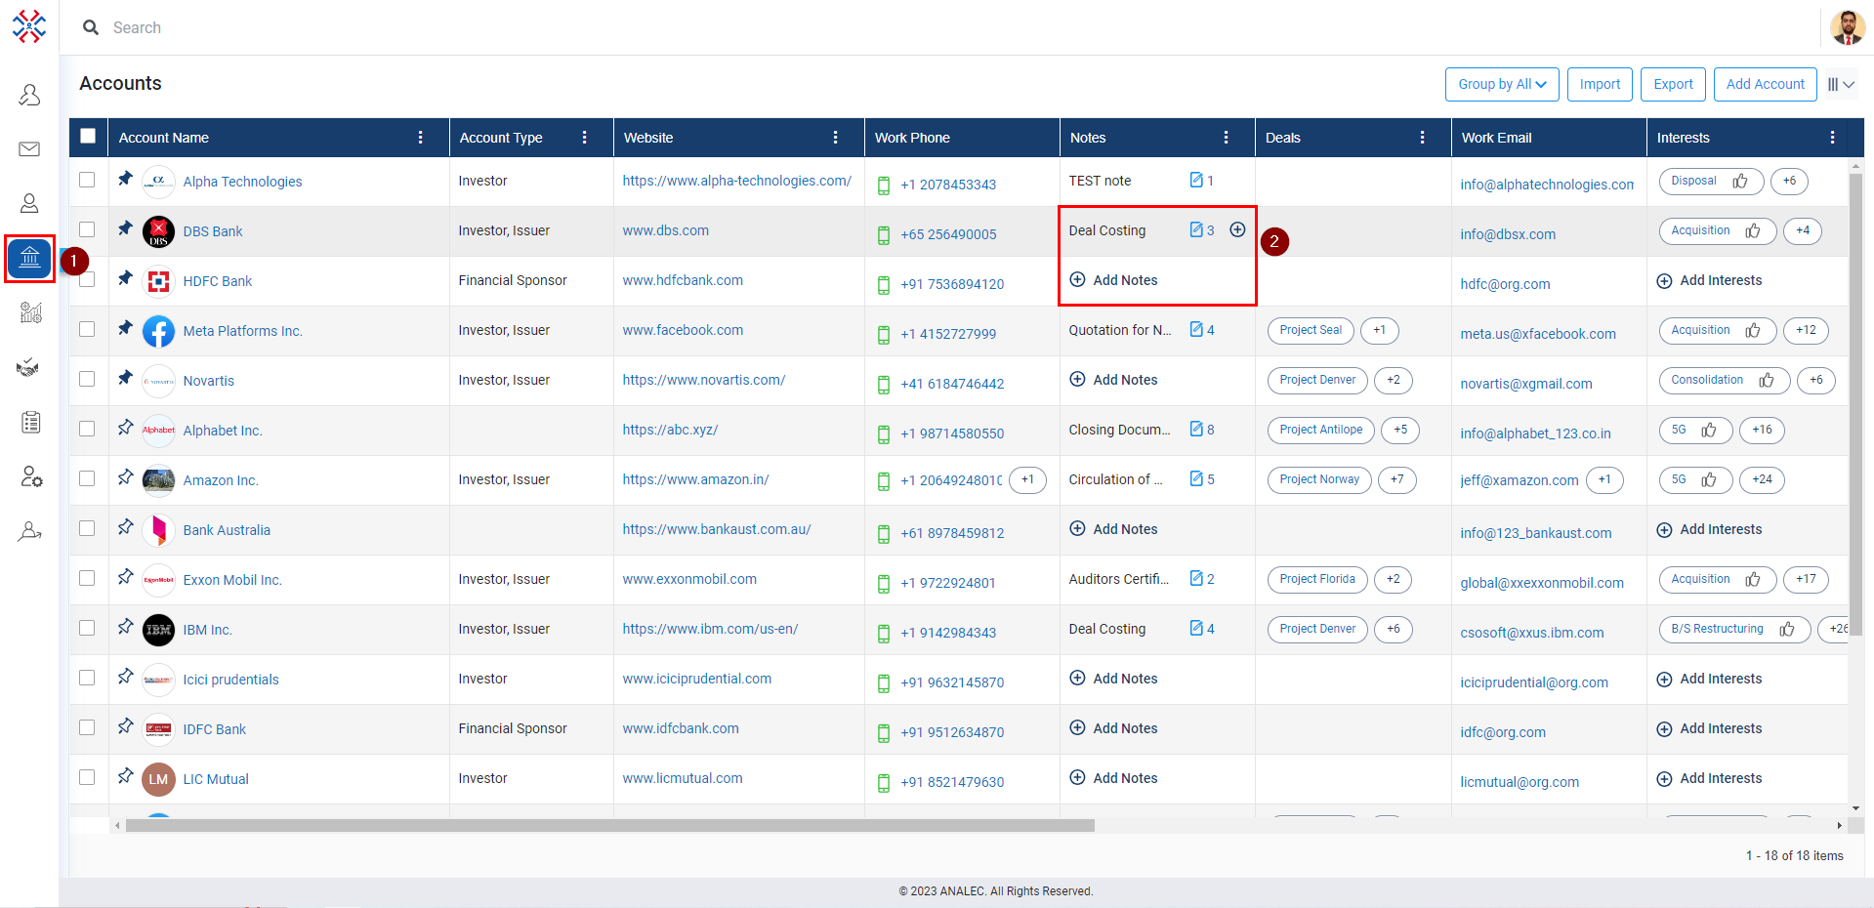
Task: Check the DBS Bank row checkbox
Action: click(87, 229)
